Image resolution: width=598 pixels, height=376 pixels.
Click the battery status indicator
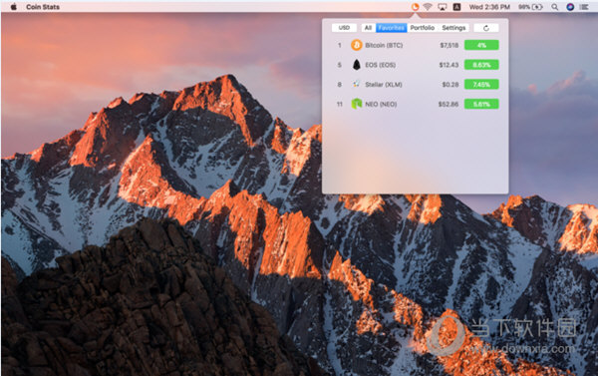[530, 7]
